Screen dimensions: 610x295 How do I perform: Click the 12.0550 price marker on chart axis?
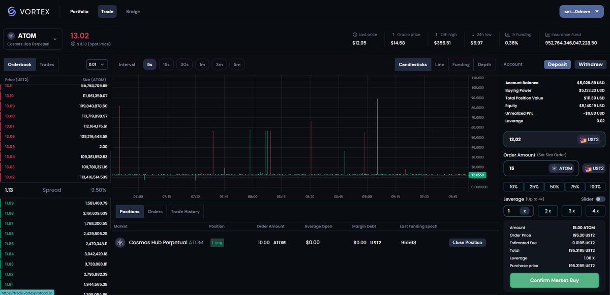477,175
